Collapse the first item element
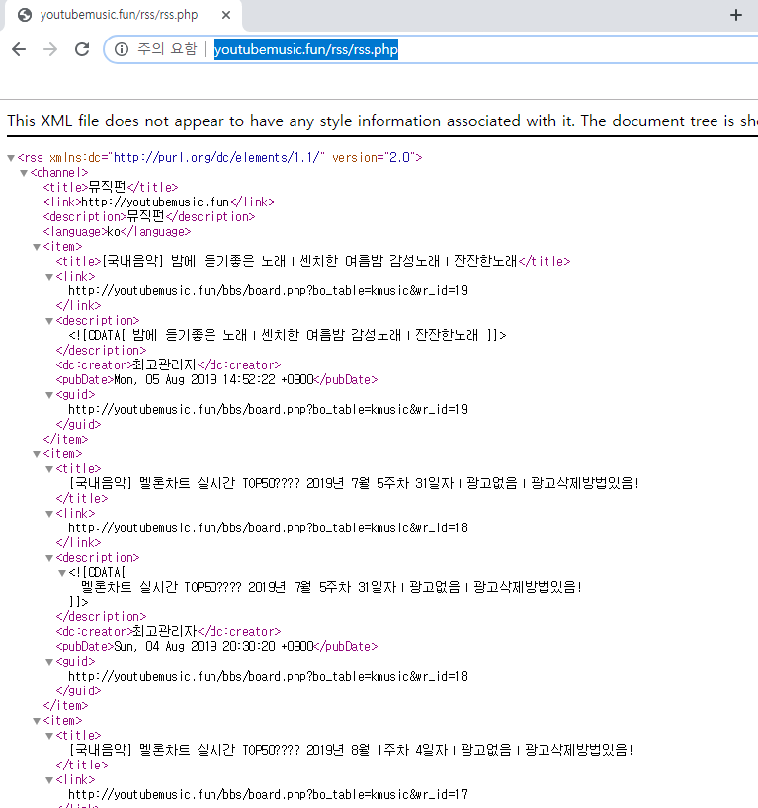758x808 pixels. click(37, 247)
